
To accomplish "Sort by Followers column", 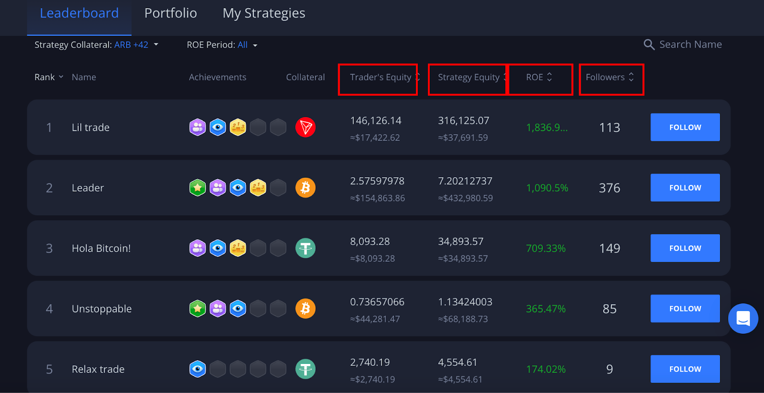I will point(610,77).
